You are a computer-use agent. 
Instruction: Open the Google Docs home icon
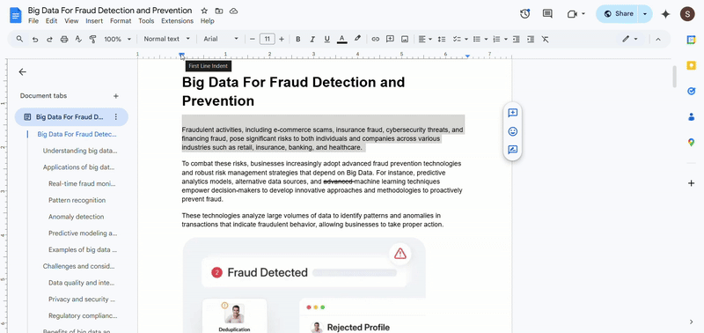pos(16,15)
